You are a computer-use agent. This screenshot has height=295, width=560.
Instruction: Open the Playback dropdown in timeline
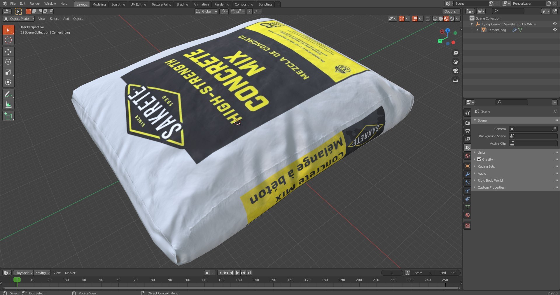tap(23, 273)
